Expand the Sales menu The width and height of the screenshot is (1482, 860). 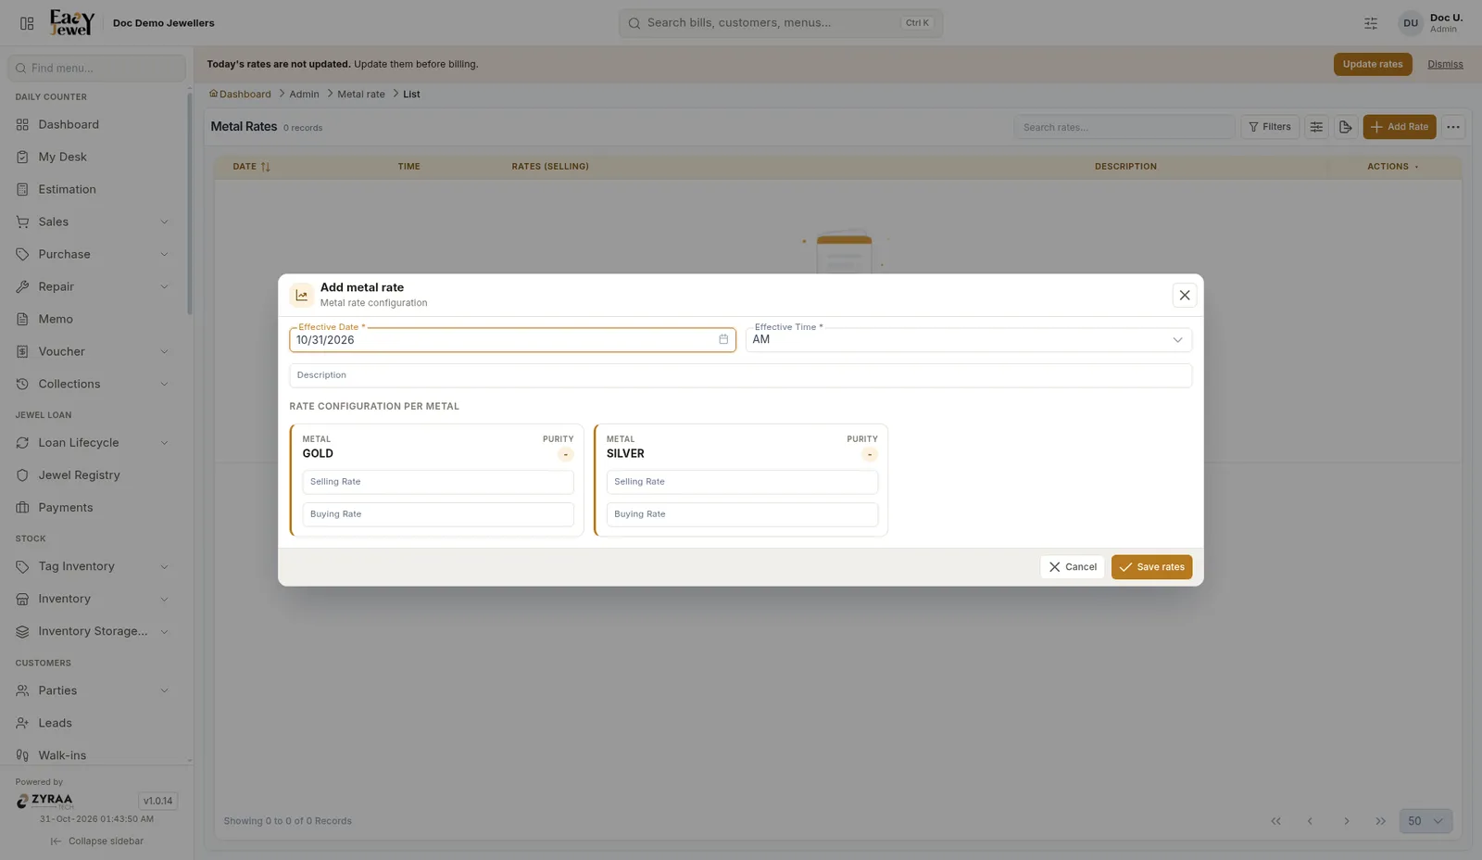coord(94,221)
